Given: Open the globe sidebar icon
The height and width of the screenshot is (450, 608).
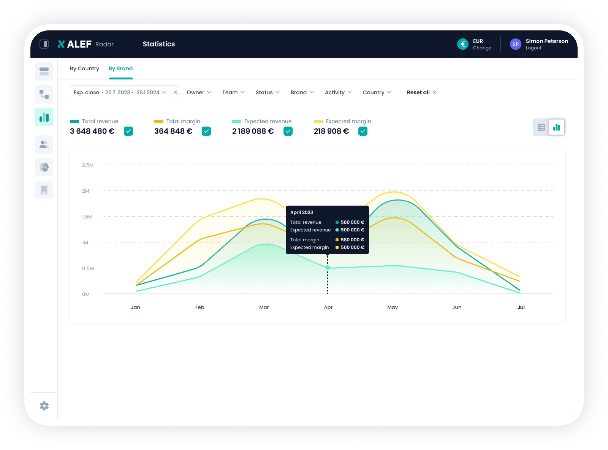Looking at the screenshot, I should click(44, 167).
